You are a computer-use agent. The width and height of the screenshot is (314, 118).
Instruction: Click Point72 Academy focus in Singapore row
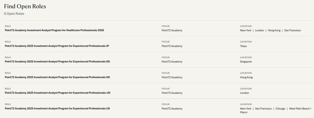click(172, 62)
